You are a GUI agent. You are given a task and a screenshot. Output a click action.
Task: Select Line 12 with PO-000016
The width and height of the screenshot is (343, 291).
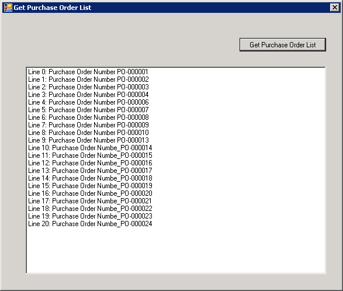90,163
